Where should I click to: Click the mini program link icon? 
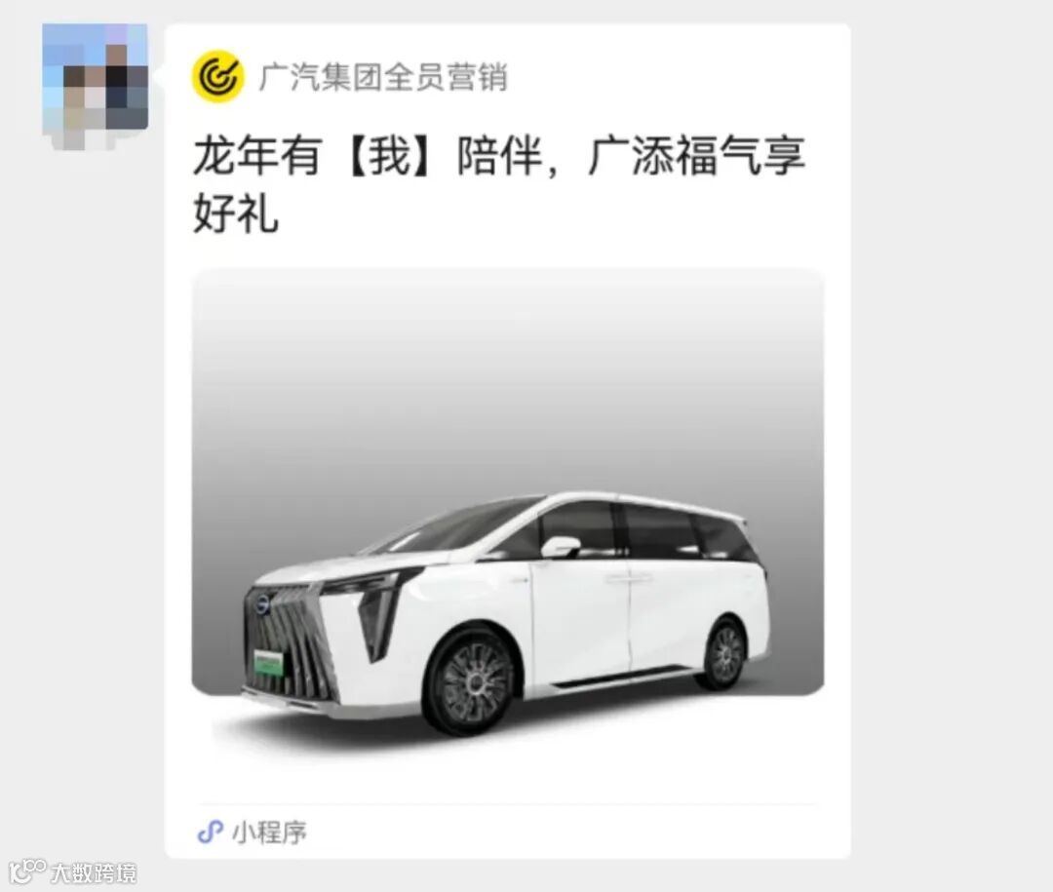211,832
